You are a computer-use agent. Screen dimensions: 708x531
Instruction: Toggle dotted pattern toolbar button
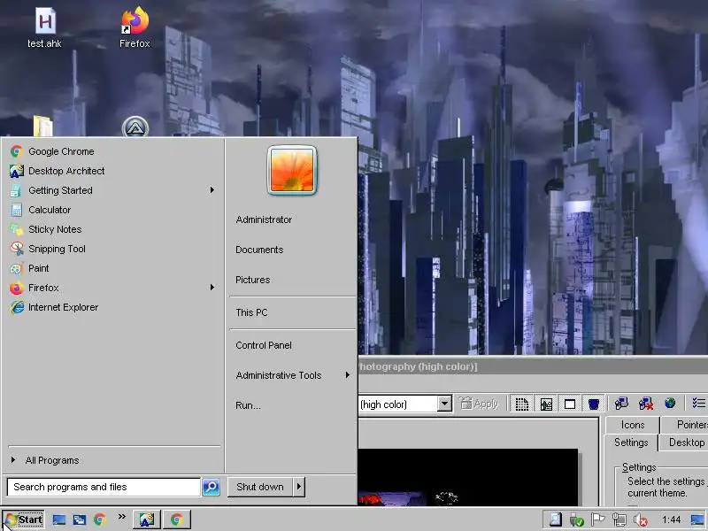point(522,404)
